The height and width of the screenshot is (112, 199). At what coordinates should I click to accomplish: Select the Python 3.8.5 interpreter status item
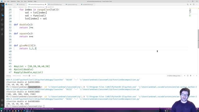click(18, 109)
